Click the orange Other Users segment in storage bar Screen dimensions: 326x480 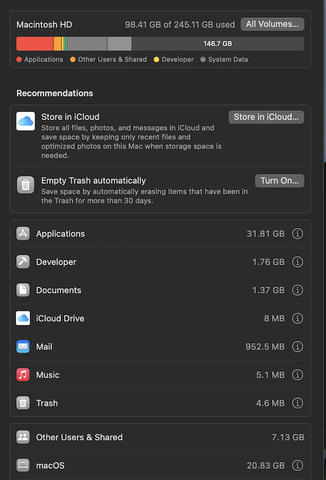57,43
